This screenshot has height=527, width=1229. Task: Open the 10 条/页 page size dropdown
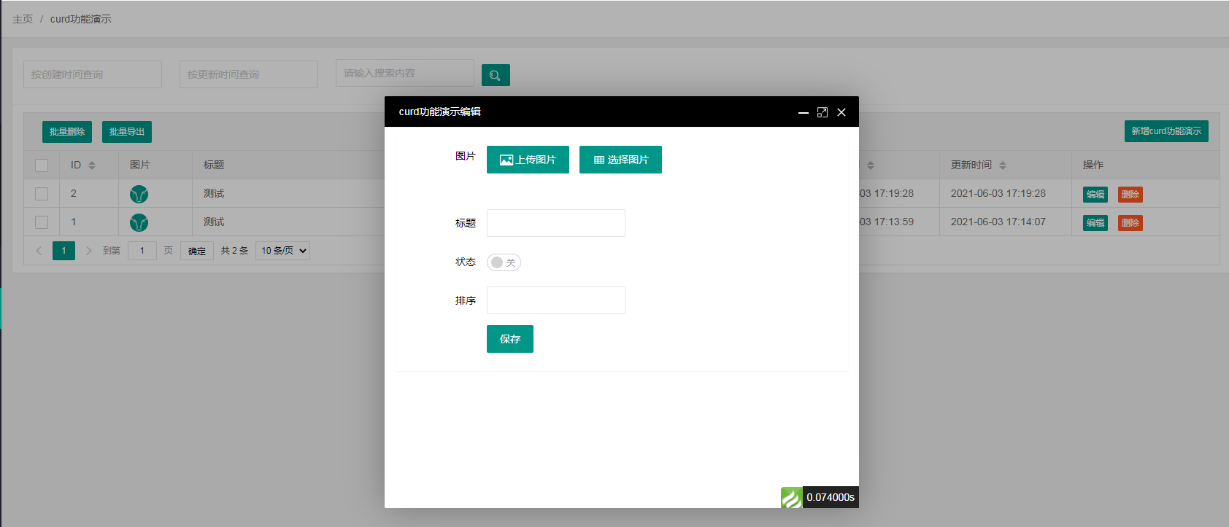tap(282, 251)
